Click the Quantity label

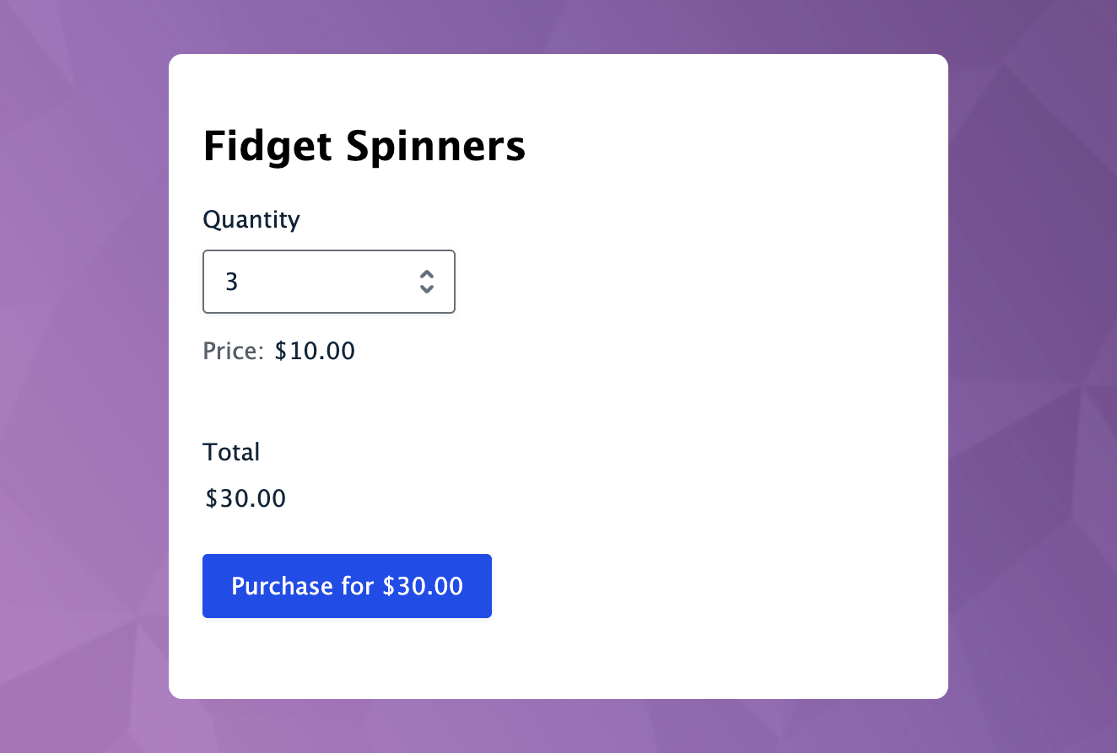[251, 220]
